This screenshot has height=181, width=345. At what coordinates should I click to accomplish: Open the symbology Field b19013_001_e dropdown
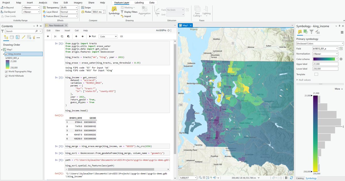click(325, 49)
